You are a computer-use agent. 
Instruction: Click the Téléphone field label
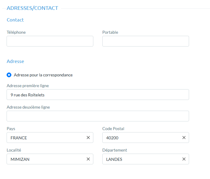tap(16, 32)
